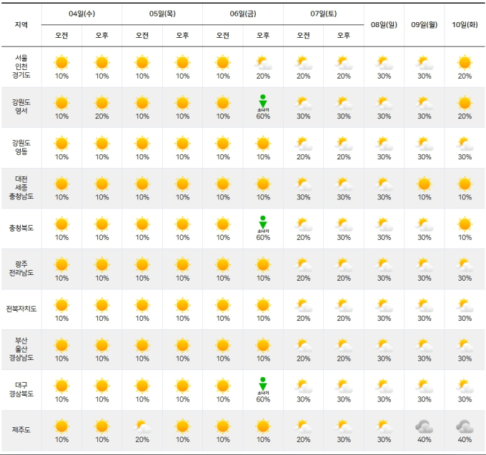Image resolution: width=486 pixels, height=455 pixels.
Task: Click the 대구 경상북도 region label
Action: pyautogui.click(x=21, y=389)
